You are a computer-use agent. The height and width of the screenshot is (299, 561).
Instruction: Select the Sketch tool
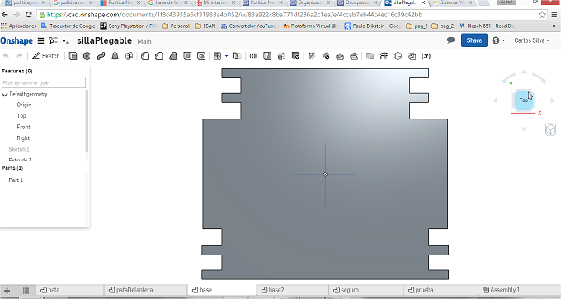tap(46, 56)
